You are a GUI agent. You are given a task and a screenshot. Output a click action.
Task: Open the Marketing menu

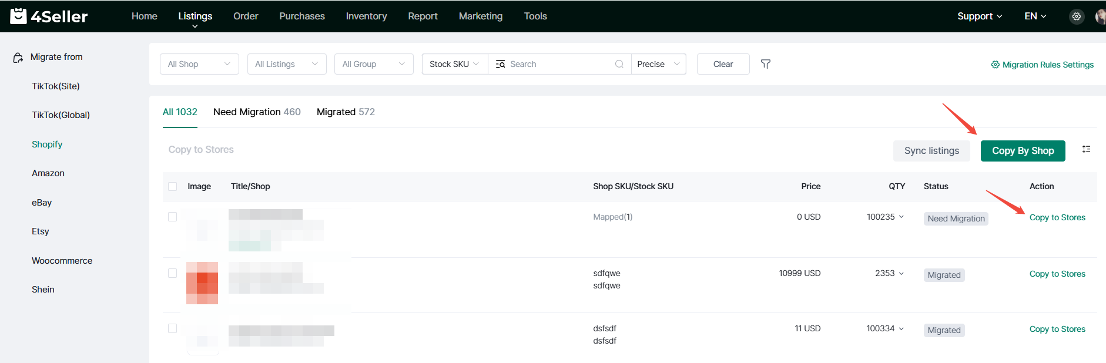coord(481,16)
